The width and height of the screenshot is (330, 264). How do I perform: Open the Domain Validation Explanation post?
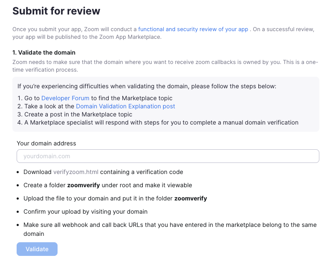(x=125, y=106)
